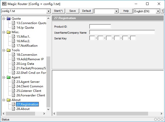Click document icon beside 18.Conversion
Screen dimensions: 165x122
[13, 54]
